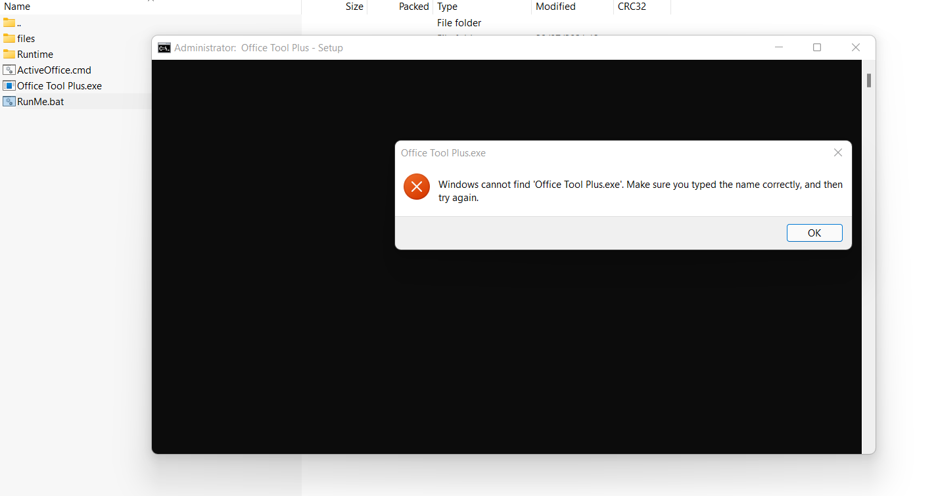Click the Office Tool Plus.exe file icon
The width and height of the screenshot is (938, 496).
9,85
